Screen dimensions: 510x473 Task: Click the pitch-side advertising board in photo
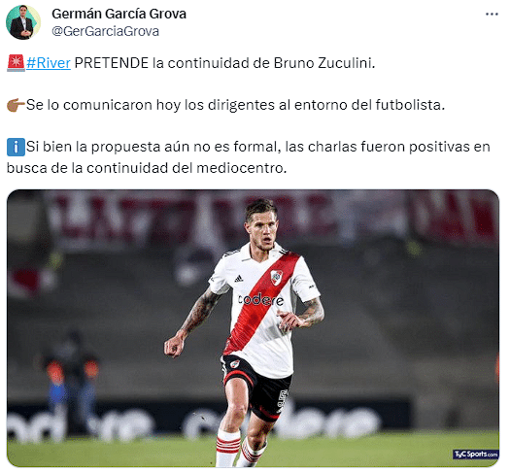click(x=208, y=420)
